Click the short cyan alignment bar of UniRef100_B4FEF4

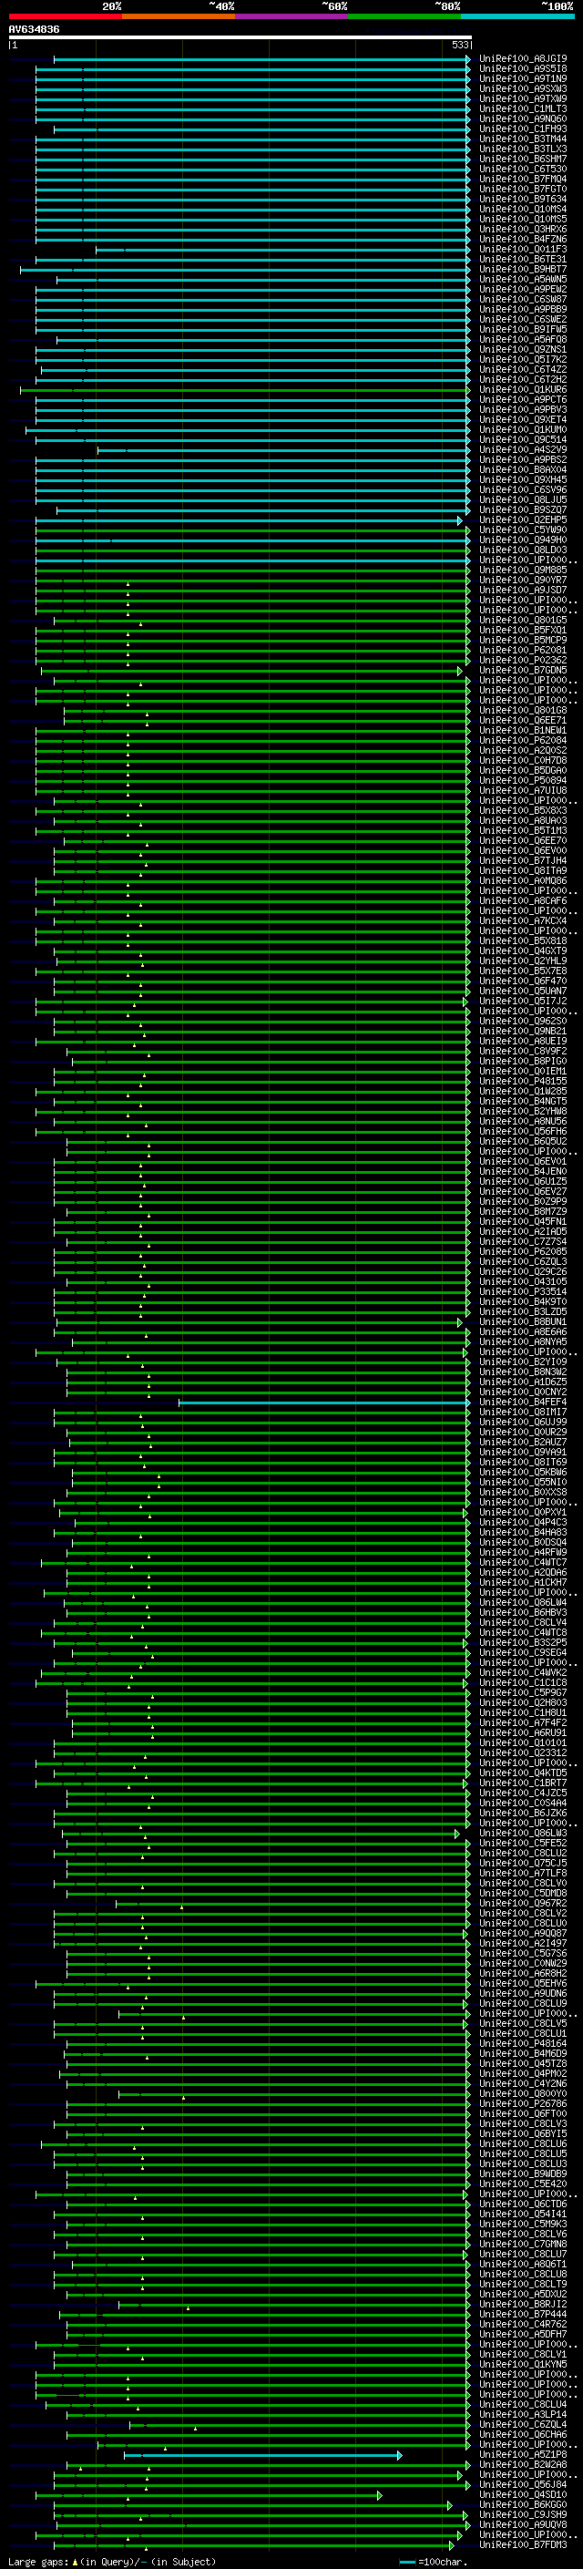[x=325, y=1403]
